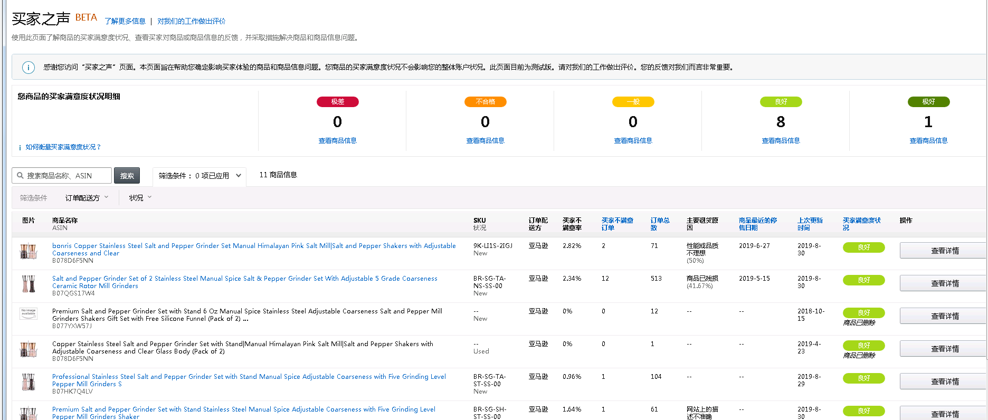Click 查看详情 for SKU BR-SG-SH-ST-SS-00
This screenshot has height=420, width=988.
[x=944, y=414]
